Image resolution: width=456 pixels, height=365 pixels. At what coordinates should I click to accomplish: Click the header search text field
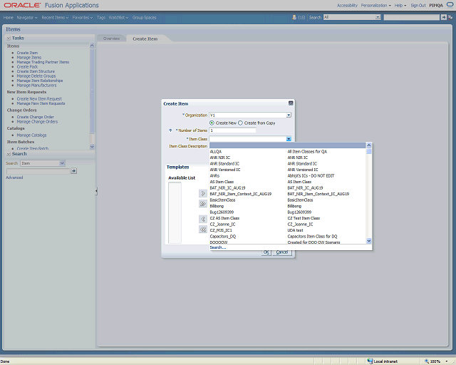412,17
